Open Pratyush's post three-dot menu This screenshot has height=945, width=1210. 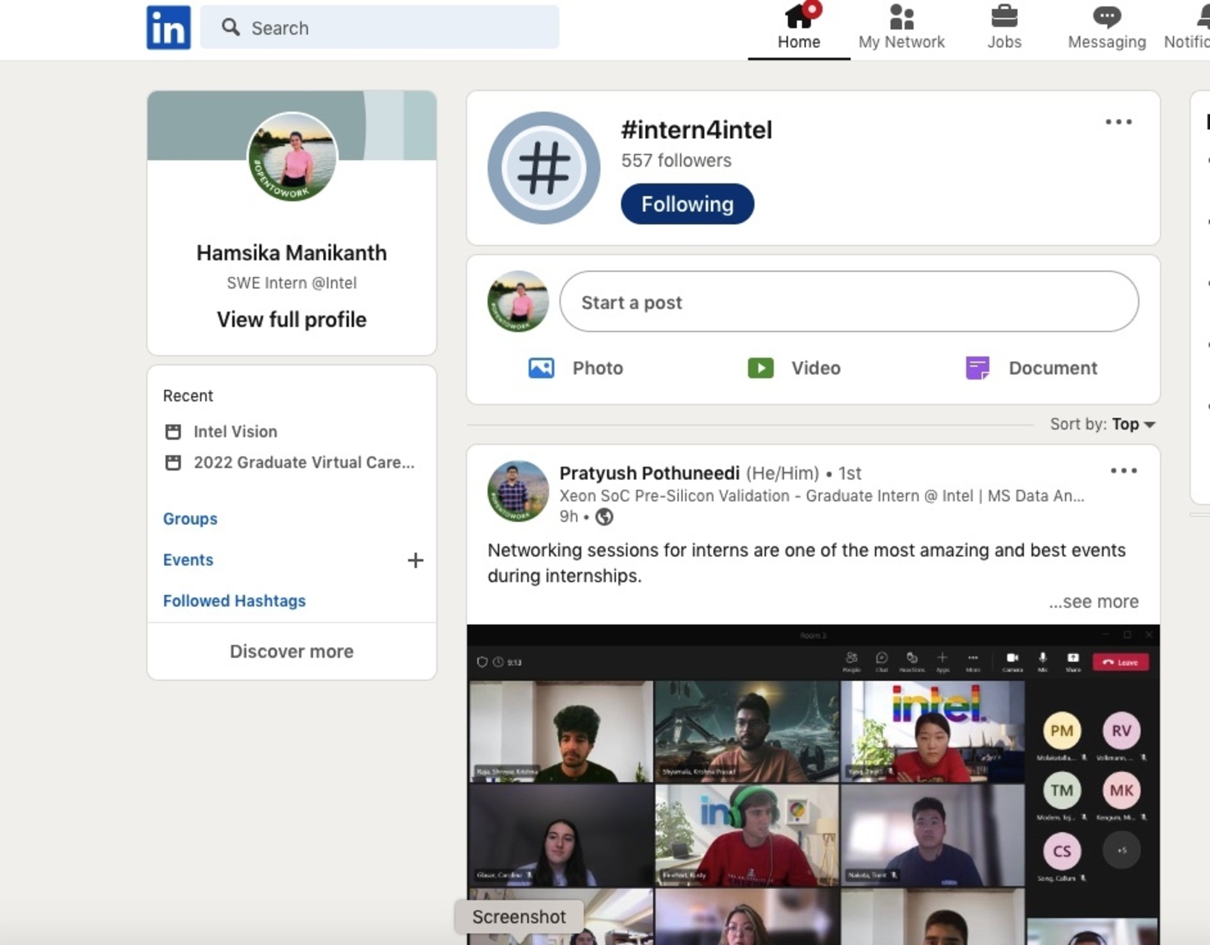tap(1123, 471)
